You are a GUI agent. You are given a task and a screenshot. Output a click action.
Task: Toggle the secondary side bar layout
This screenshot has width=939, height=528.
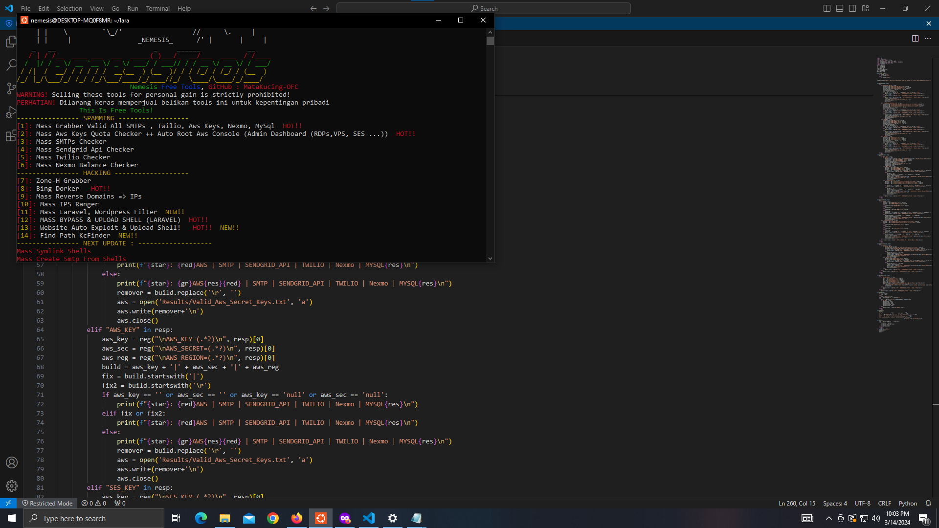[852, 8]
